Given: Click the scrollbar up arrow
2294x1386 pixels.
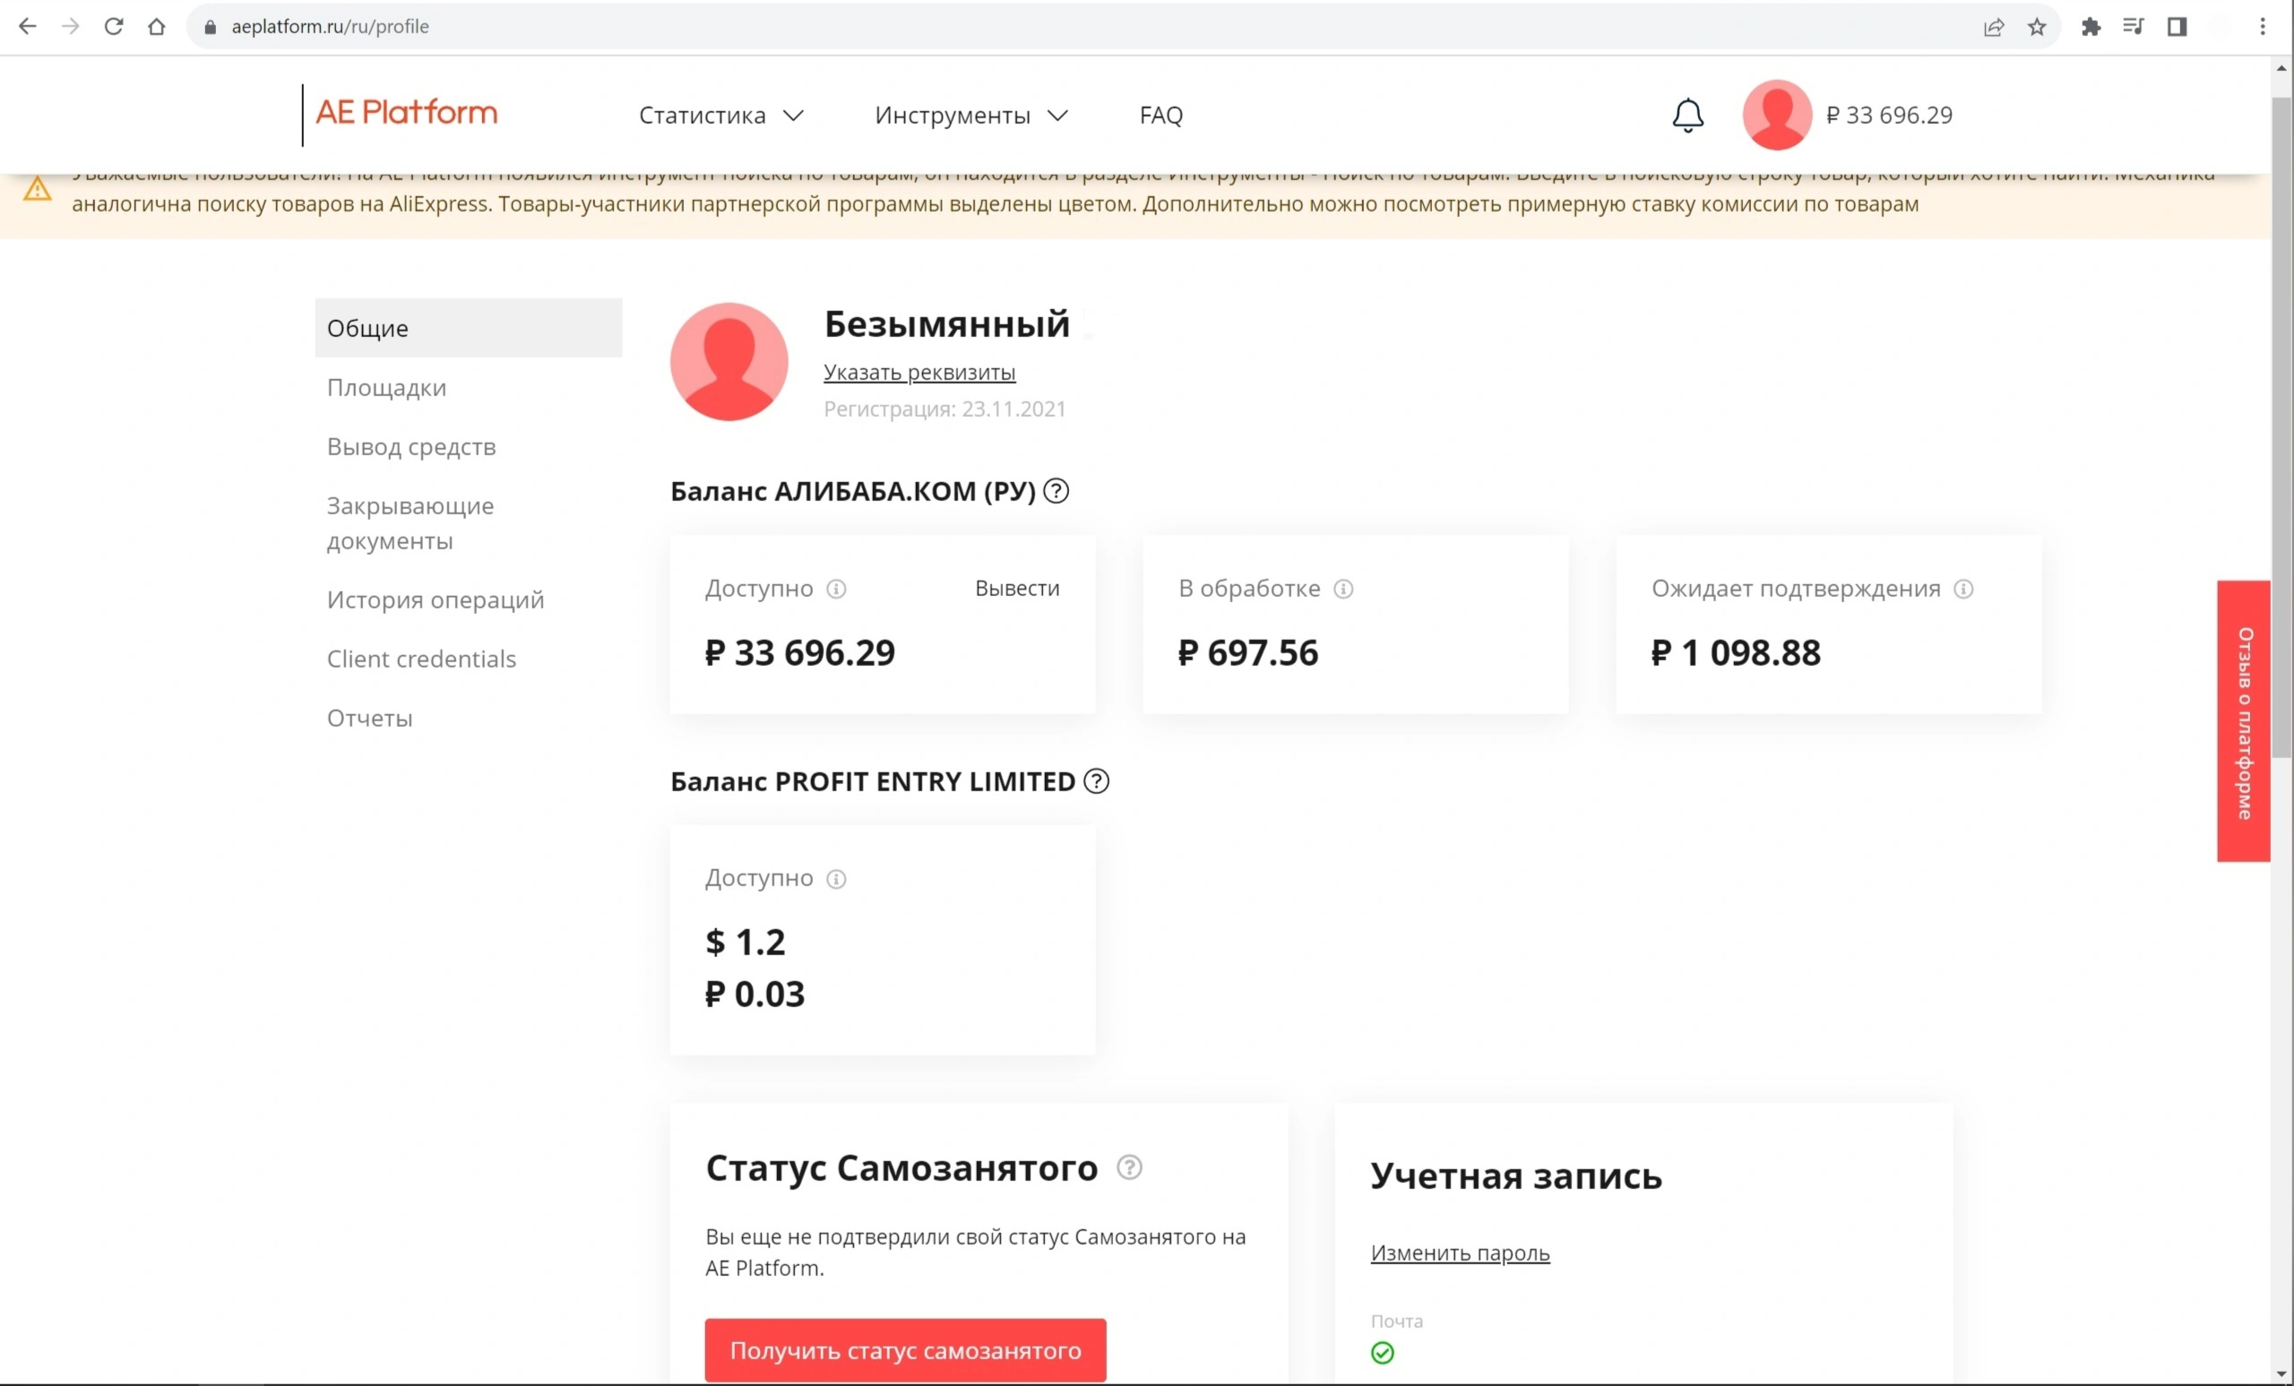Looking at the screenshot, I should tap(2281, 68).
